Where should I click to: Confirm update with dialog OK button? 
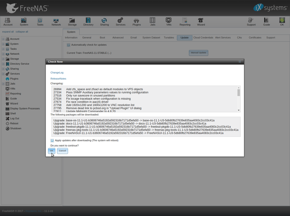point(51,151)
